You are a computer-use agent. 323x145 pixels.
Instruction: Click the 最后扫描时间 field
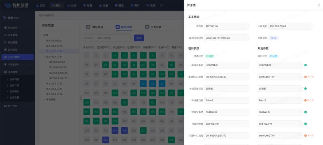[226, 38]
